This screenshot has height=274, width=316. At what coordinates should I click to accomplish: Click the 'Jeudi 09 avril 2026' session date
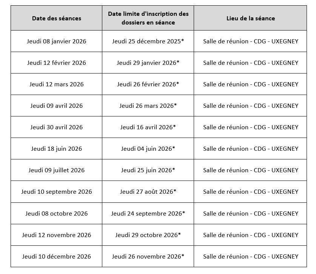pyautogui.click(x=56, y=106)
